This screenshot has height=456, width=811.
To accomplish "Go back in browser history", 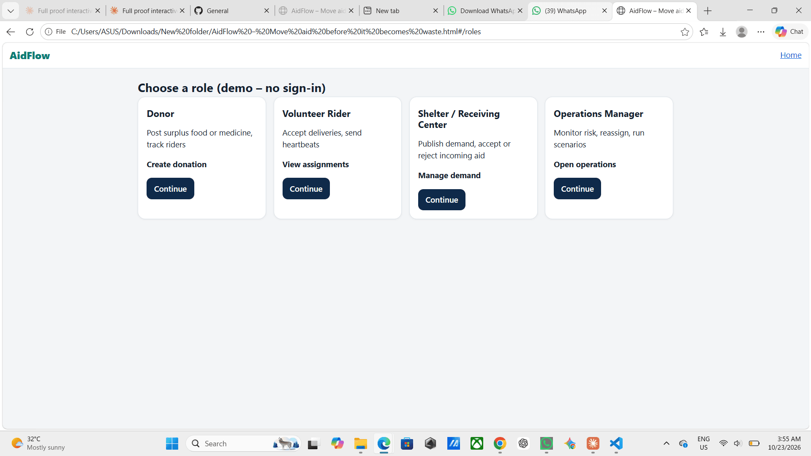I will (x=11, y=32).
